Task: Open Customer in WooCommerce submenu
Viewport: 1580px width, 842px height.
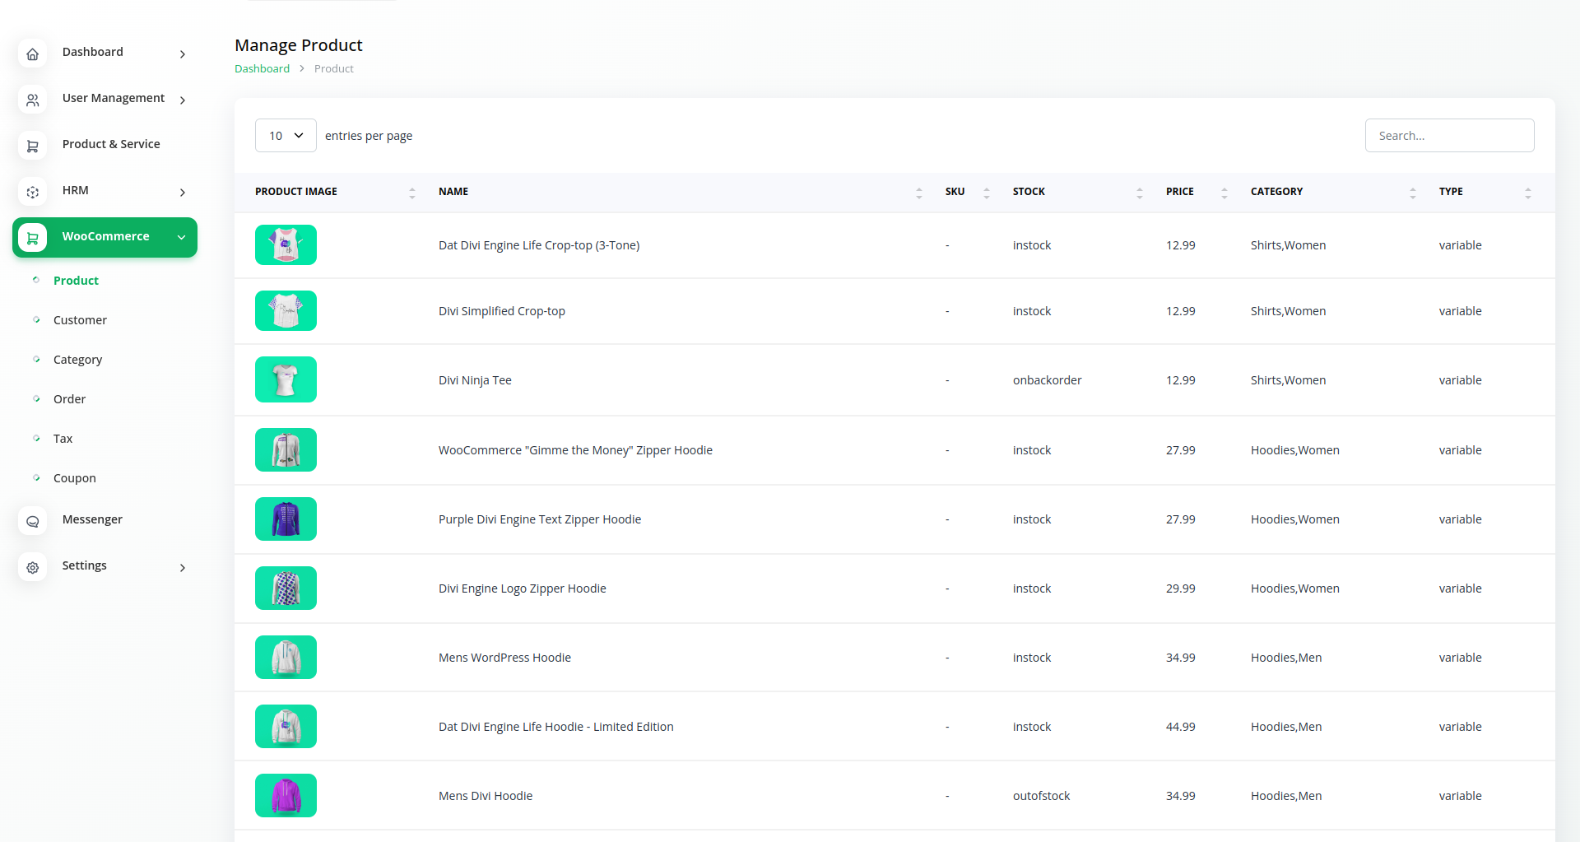Action: (x=80, y=320)
